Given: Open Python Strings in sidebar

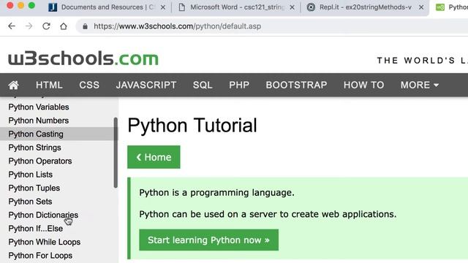Looking at the screenshot, I should coord(34,148).
